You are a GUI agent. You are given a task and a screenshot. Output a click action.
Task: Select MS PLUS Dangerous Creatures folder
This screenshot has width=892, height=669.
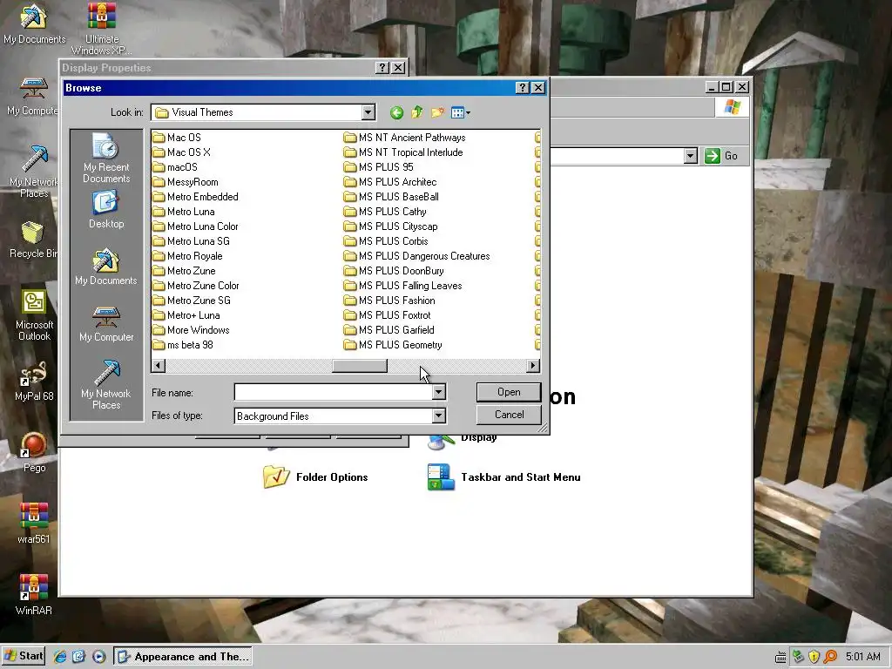coord(417,256)
